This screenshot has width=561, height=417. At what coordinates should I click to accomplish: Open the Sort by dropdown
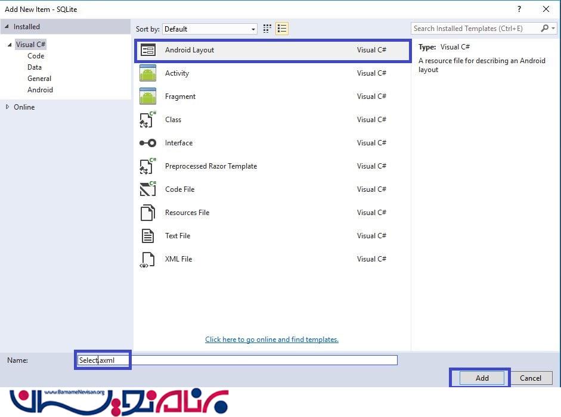210,29
